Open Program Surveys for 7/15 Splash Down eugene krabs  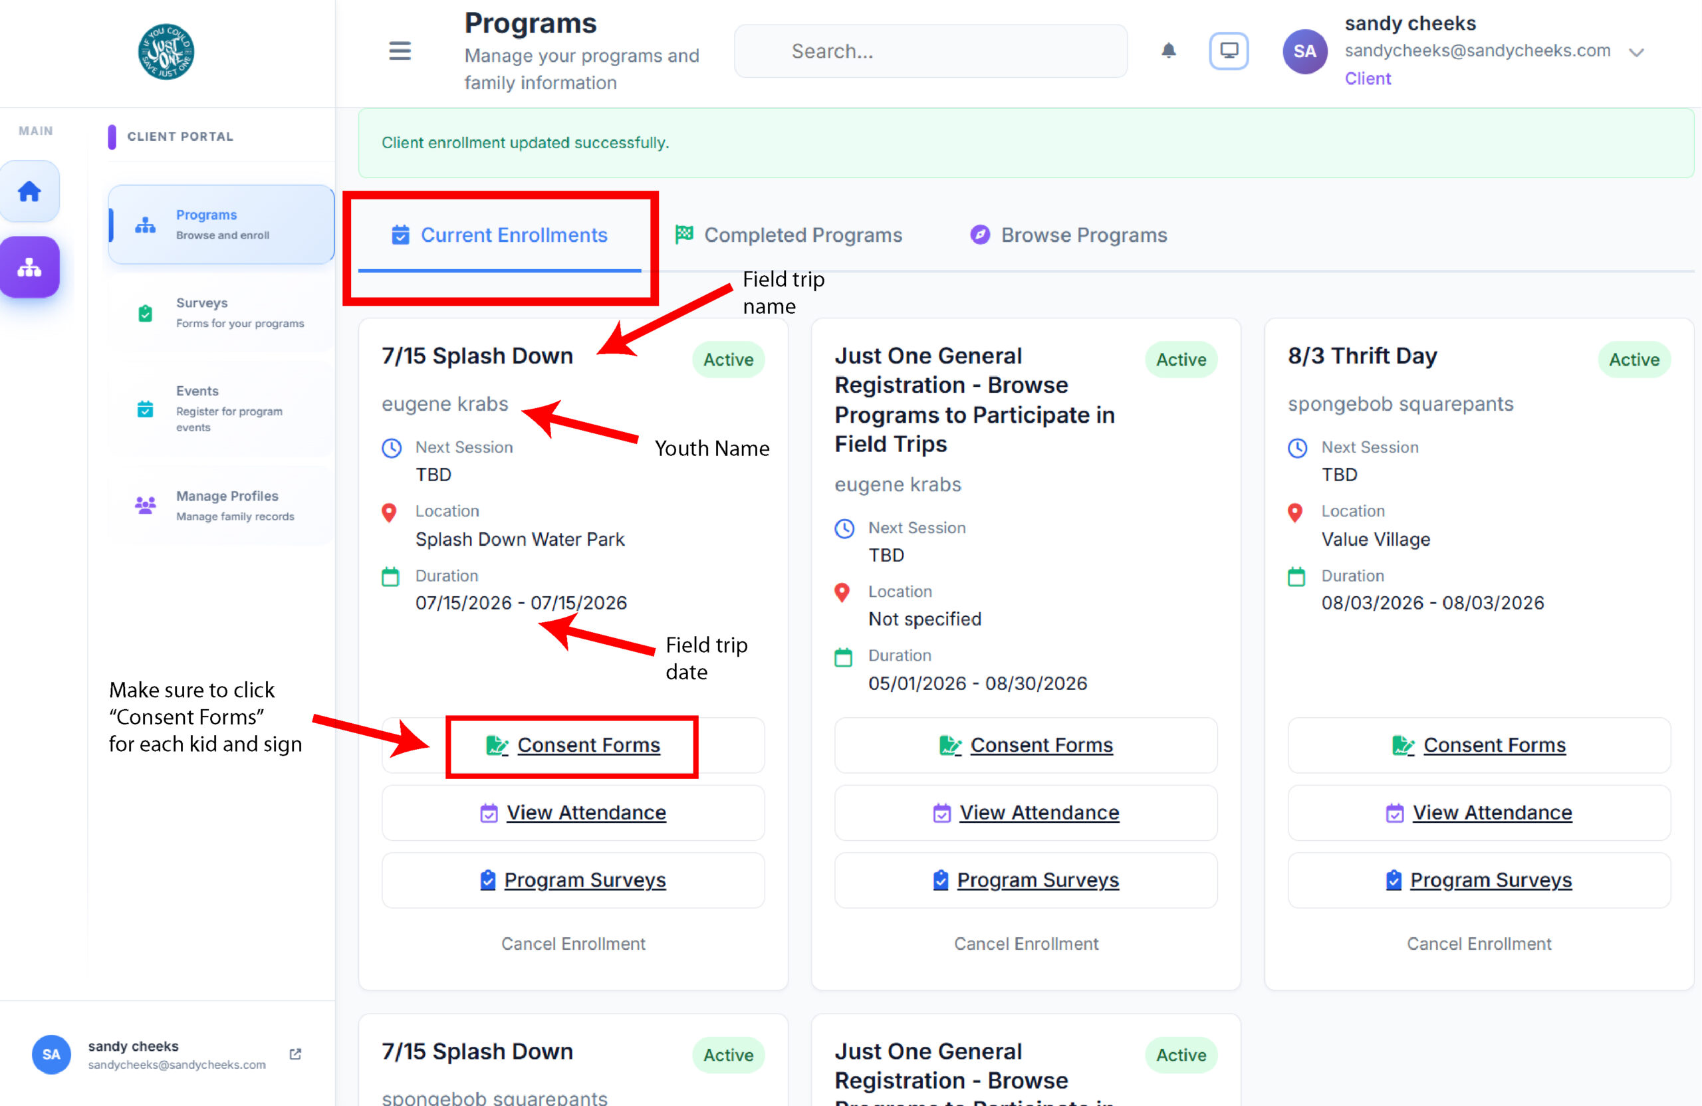[573, 879]
